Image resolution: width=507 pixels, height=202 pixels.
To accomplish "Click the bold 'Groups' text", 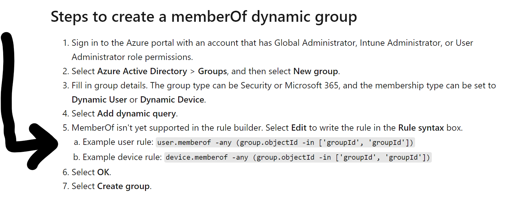I will [x=213, y=71].
